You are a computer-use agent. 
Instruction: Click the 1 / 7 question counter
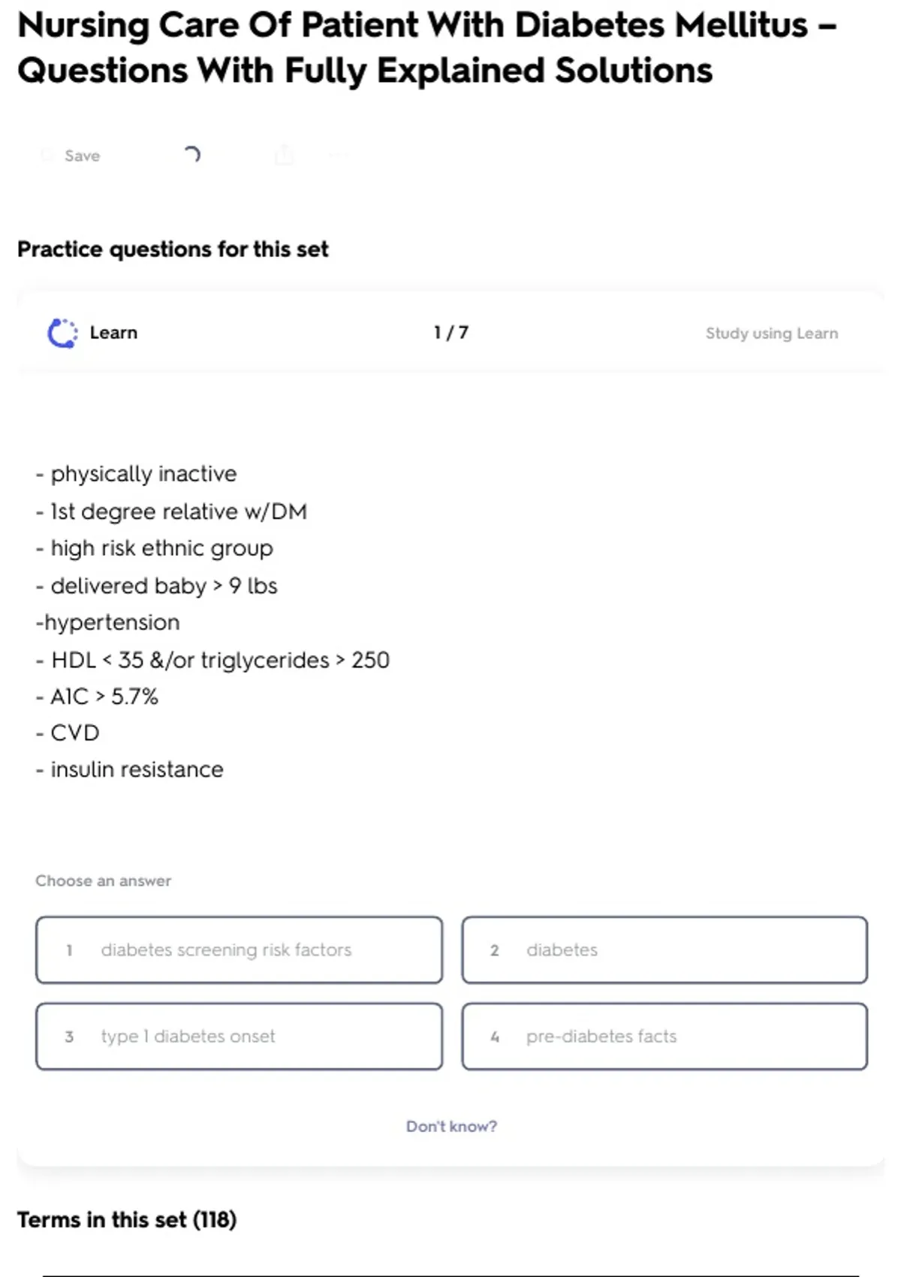click(x=451, y=333)
